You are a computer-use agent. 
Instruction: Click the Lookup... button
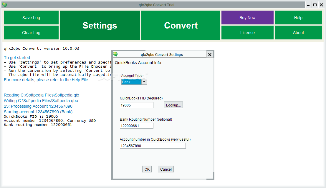point(173,105)
